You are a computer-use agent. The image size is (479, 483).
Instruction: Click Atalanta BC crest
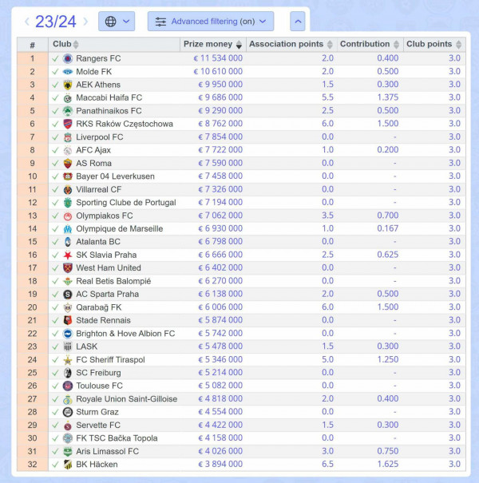(68, 242)
